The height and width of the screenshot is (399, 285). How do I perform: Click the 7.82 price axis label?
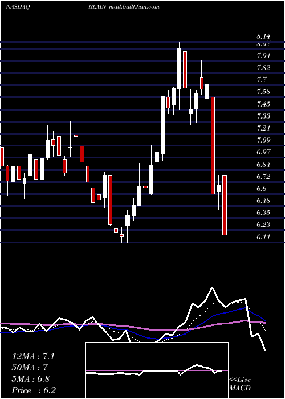click(x=263, y=68)
